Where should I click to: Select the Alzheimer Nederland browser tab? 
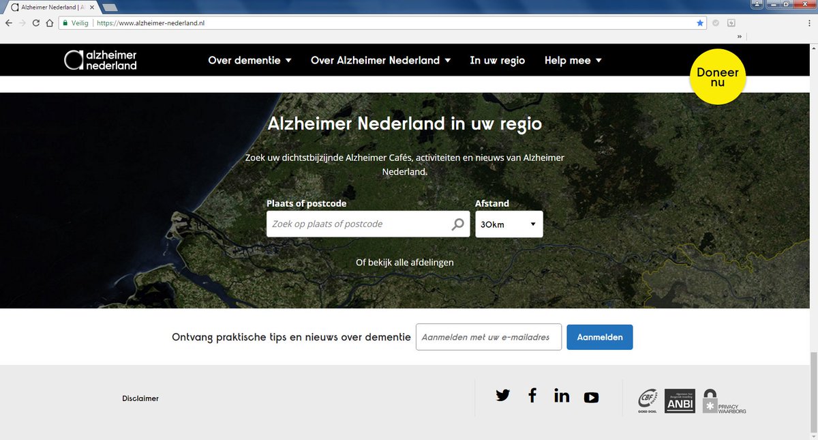click(52, 6)
